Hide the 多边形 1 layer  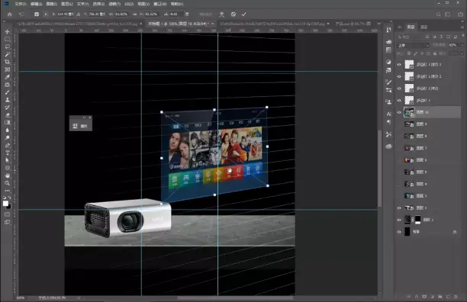click(399, 100)
